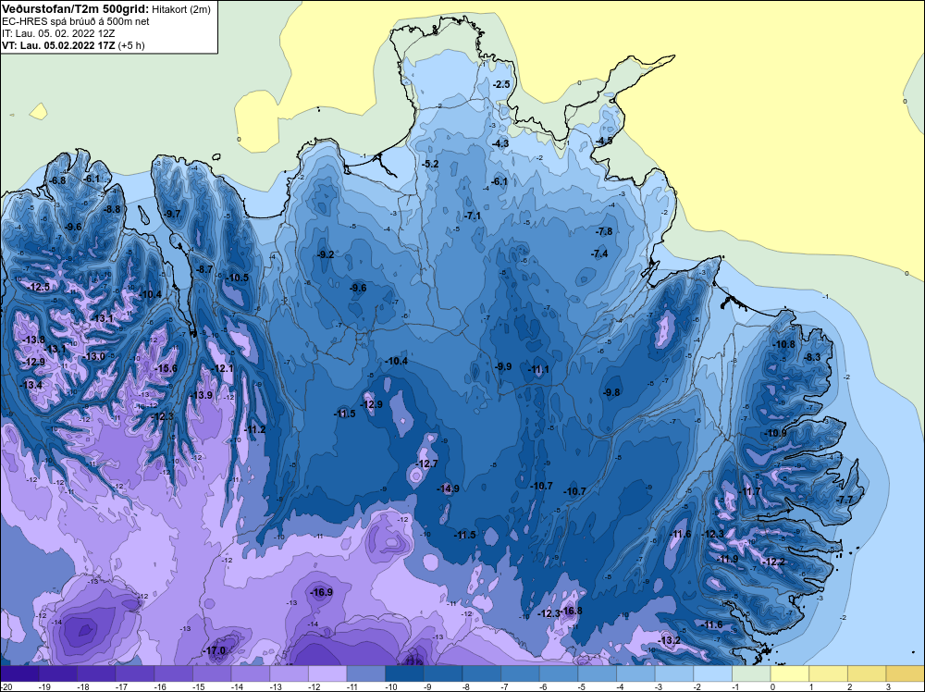This screenshot has height=692, width=925.
Task: Click the purple legend swatch between -17 and -16
Action: pos(134,673)
